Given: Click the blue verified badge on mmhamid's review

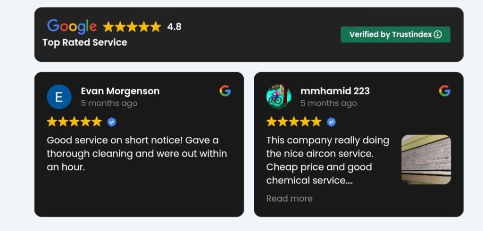Looking at the screenshot, I should pos(332,122).
